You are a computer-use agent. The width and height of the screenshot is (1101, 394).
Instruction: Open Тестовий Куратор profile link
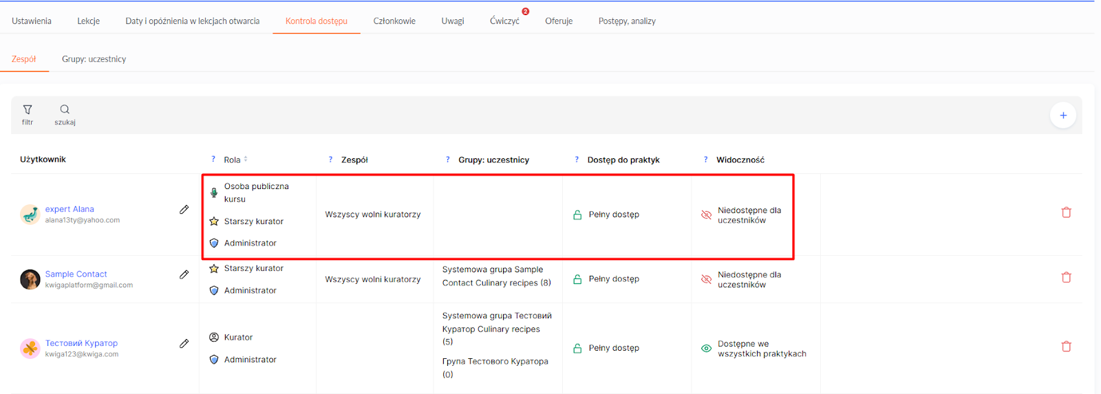[x=81, y=343]
